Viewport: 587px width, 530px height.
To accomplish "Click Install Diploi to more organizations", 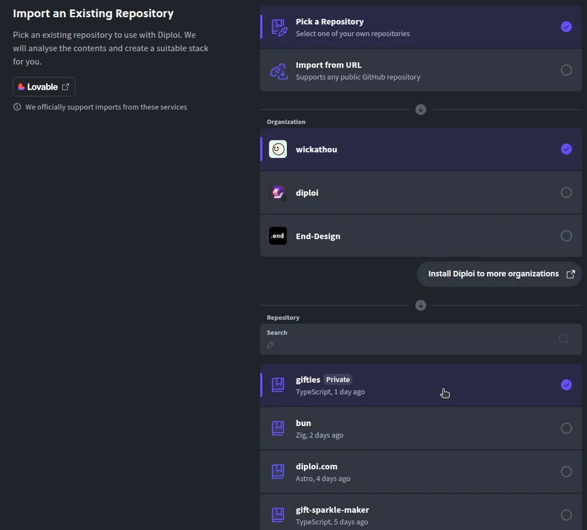I will click(493, 274).
